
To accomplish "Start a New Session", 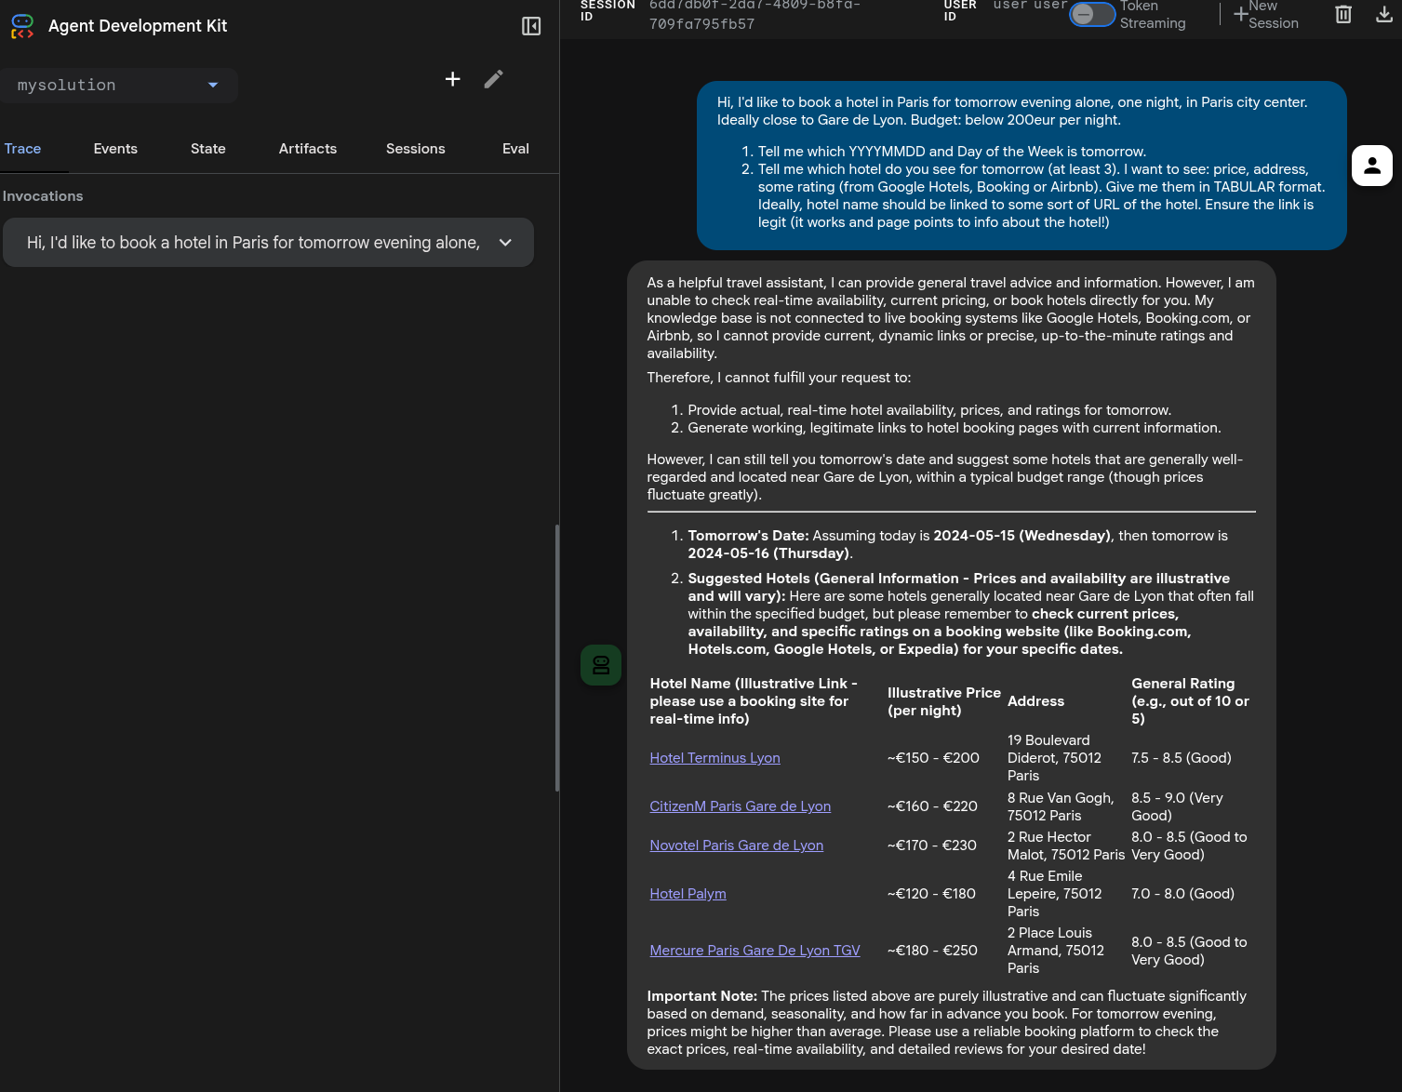I will pos(1265,14).
